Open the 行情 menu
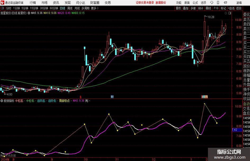250x161 pixels. click(x=33, y=3)
